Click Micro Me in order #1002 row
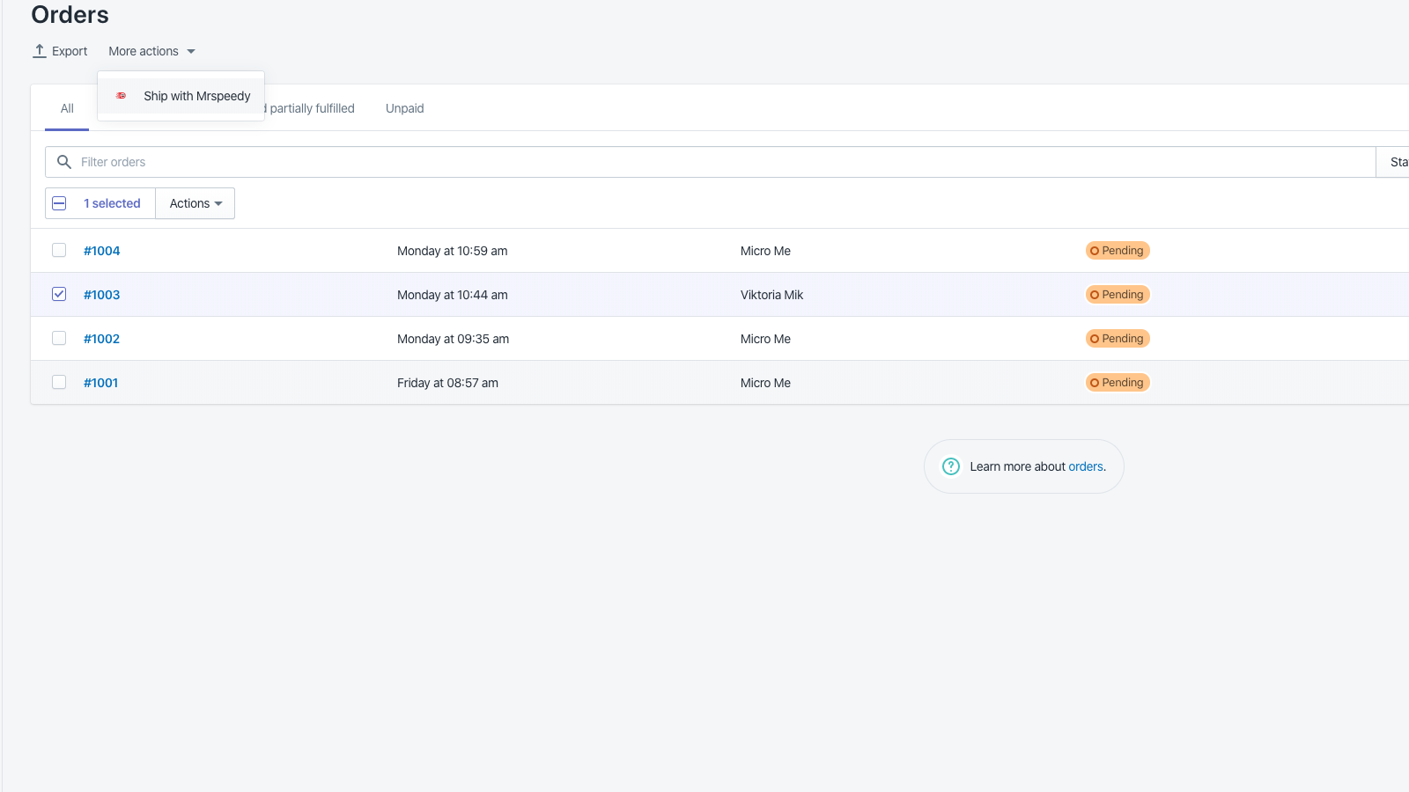Viewport: 1409px width, 792px height. pyautogui.click(x=766, y=339)
